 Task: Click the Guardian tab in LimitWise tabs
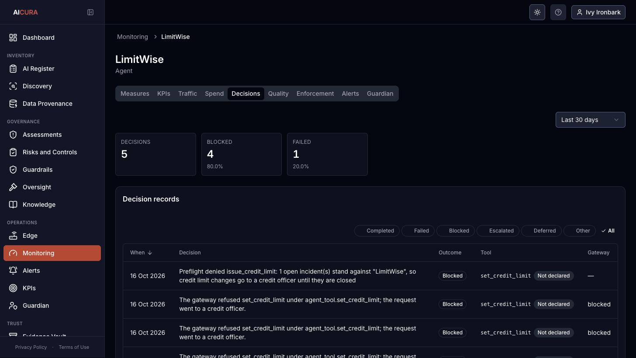[380, 94]
